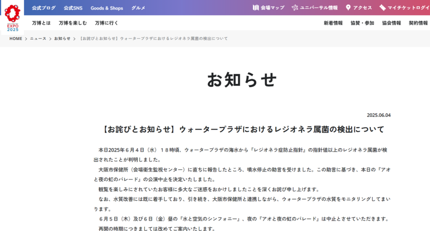
Task: Open the 万博に行く menu
Action: [107, 23]
